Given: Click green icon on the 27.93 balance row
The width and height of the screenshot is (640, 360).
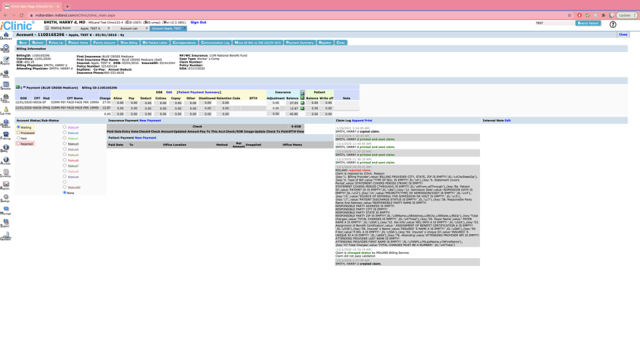Looking at the screenshot, I should pyautogui.click(x=303, y=103).
